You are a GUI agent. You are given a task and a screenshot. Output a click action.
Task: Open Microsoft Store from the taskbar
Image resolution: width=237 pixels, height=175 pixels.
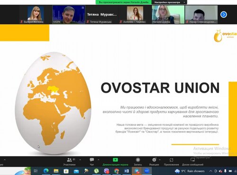(66, 171)
